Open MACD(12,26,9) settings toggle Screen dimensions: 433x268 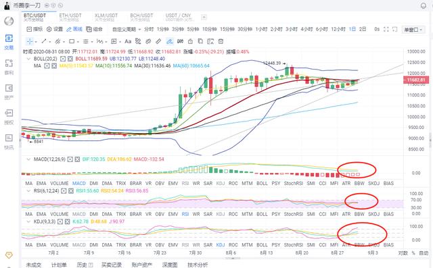70,159
